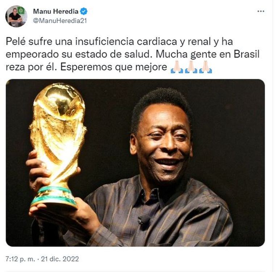Open Manu Heredia's profile avatar

point(16,16)
